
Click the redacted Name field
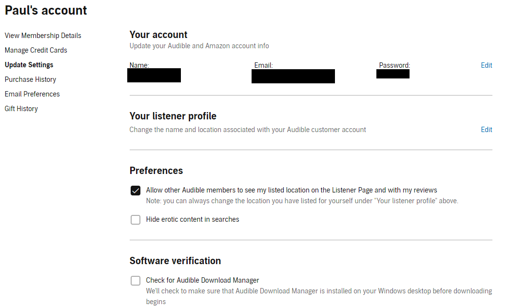(x=154, y=75)
